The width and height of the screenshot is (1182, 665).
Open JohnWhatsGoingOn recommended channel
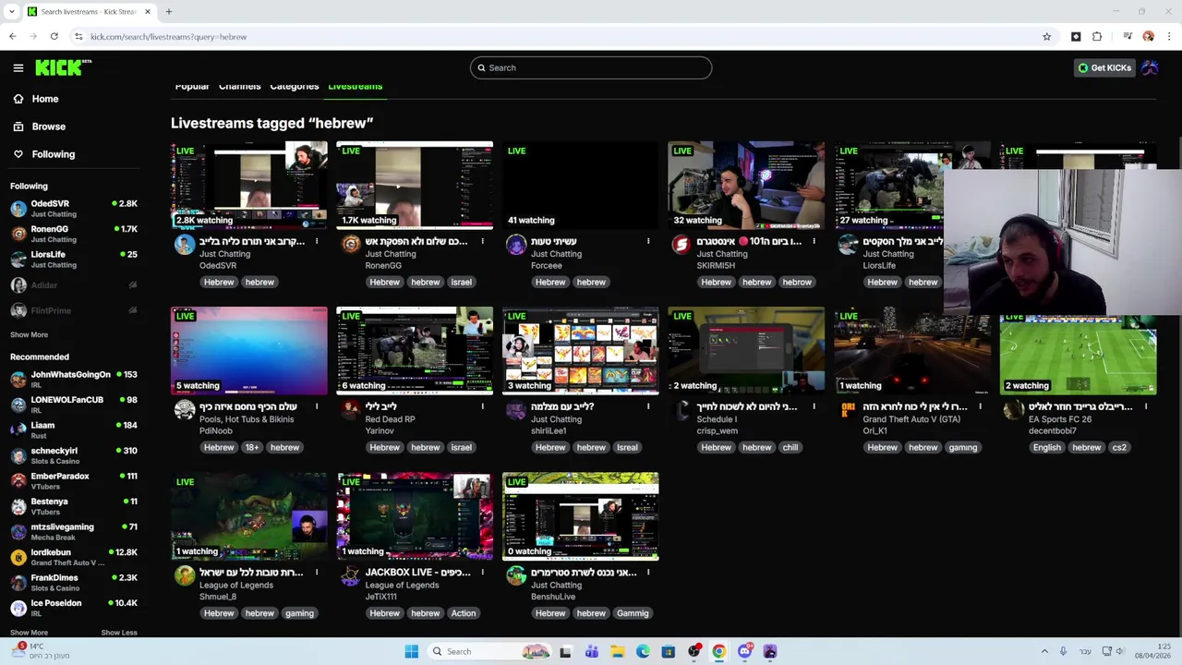pyautogui.click(x=74, y=379)
